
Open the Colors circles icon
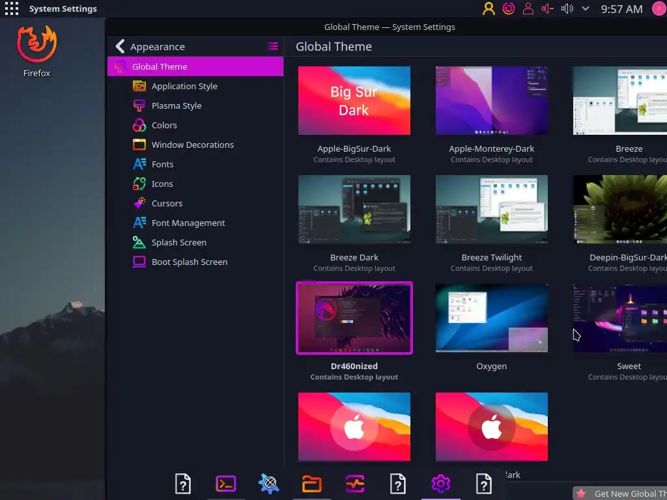(139, 125)
